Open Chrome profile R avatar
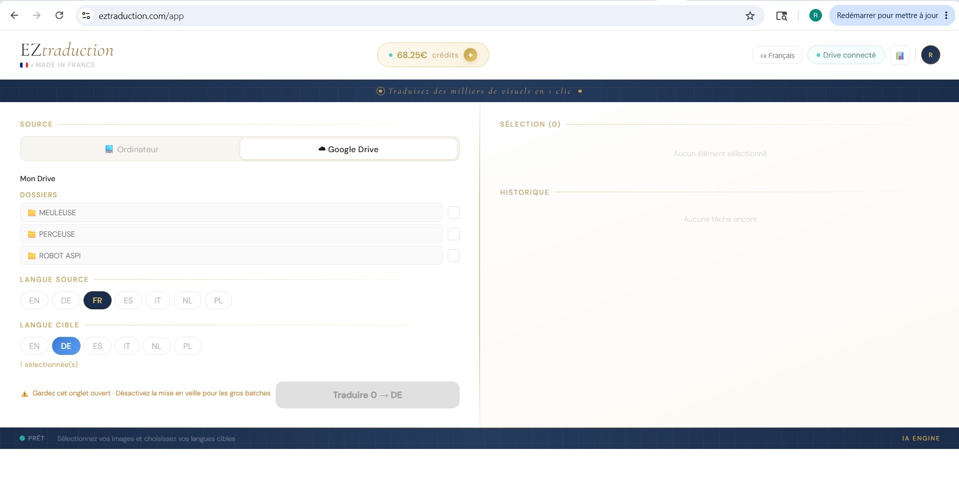This screenshot has height=484, width=959. tap(815, 16)
